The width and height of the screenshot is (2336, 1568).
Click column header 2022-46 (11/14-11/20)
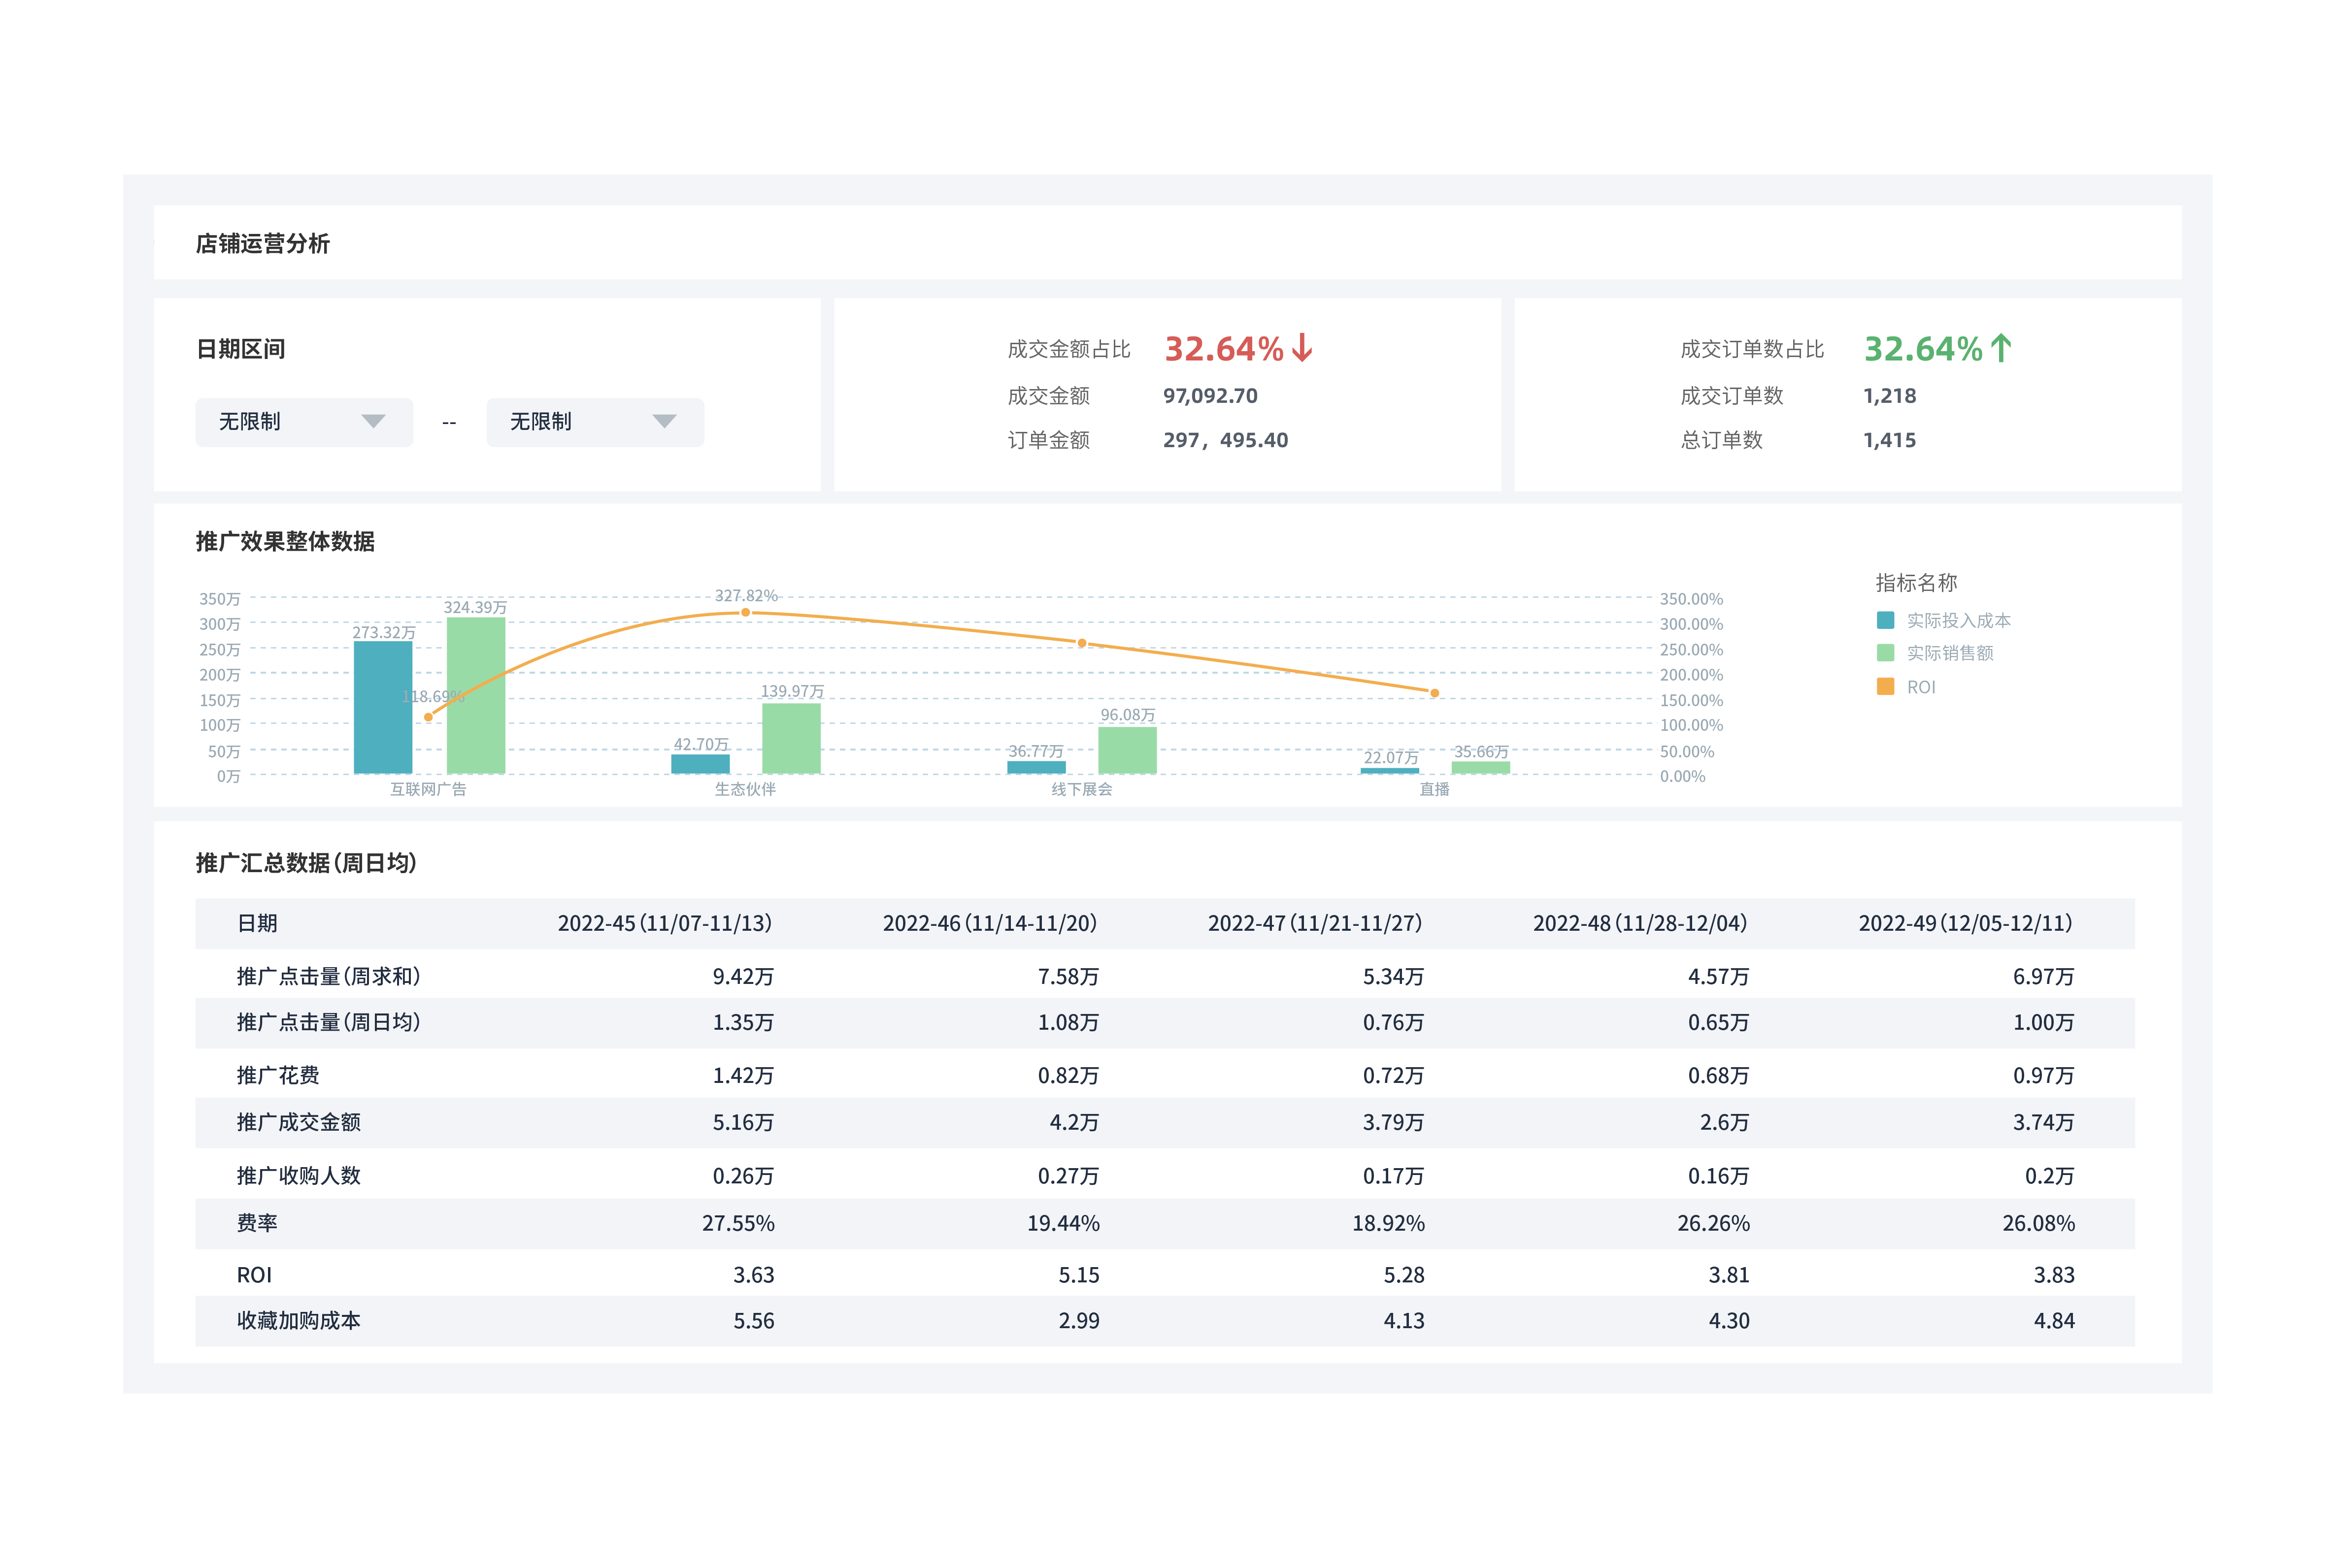click(x=990, y=924)
